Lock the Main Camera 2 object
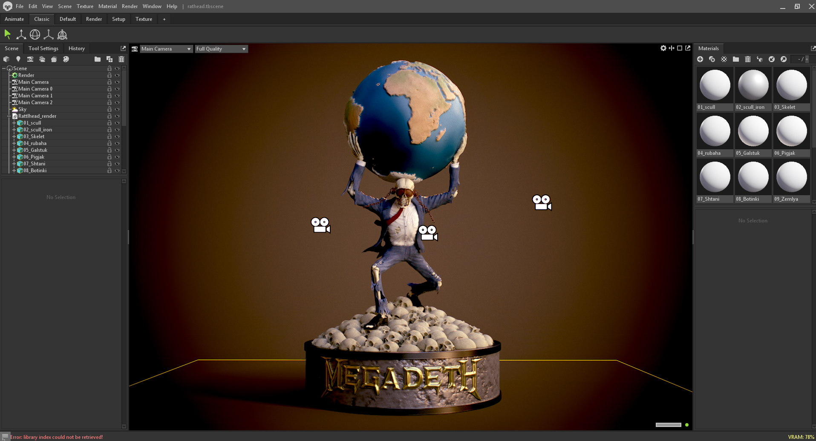816x441 pixels. 110,102
